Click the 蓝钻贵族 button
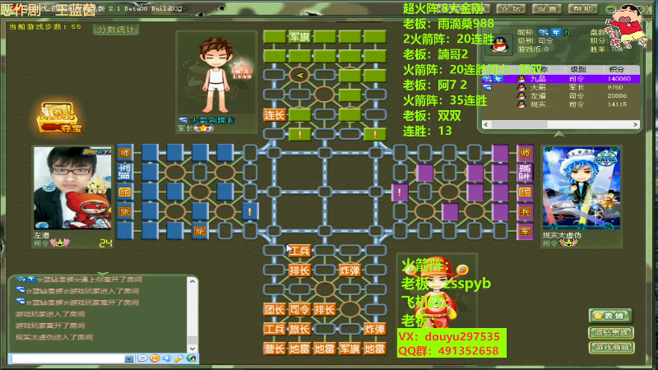Screen dimensions: 658x370 point(611,332)
